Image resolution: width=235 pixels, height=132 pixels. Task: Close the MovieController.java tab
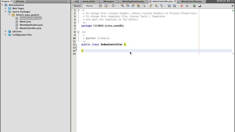point(204,1)
